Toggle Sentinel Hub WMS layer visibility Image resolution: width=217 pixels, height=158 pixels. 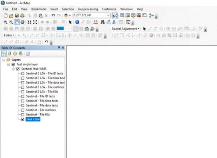[18, 69]
